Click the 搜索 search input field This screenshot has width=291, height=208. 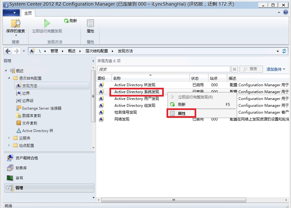tap(164, 69)
